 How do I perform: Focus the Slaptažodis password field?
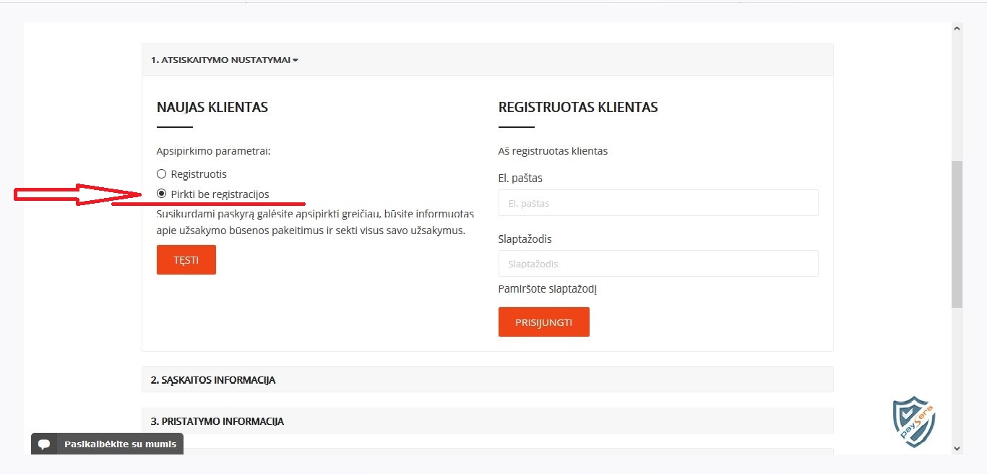pyautogui.click(x=658, y=264)
